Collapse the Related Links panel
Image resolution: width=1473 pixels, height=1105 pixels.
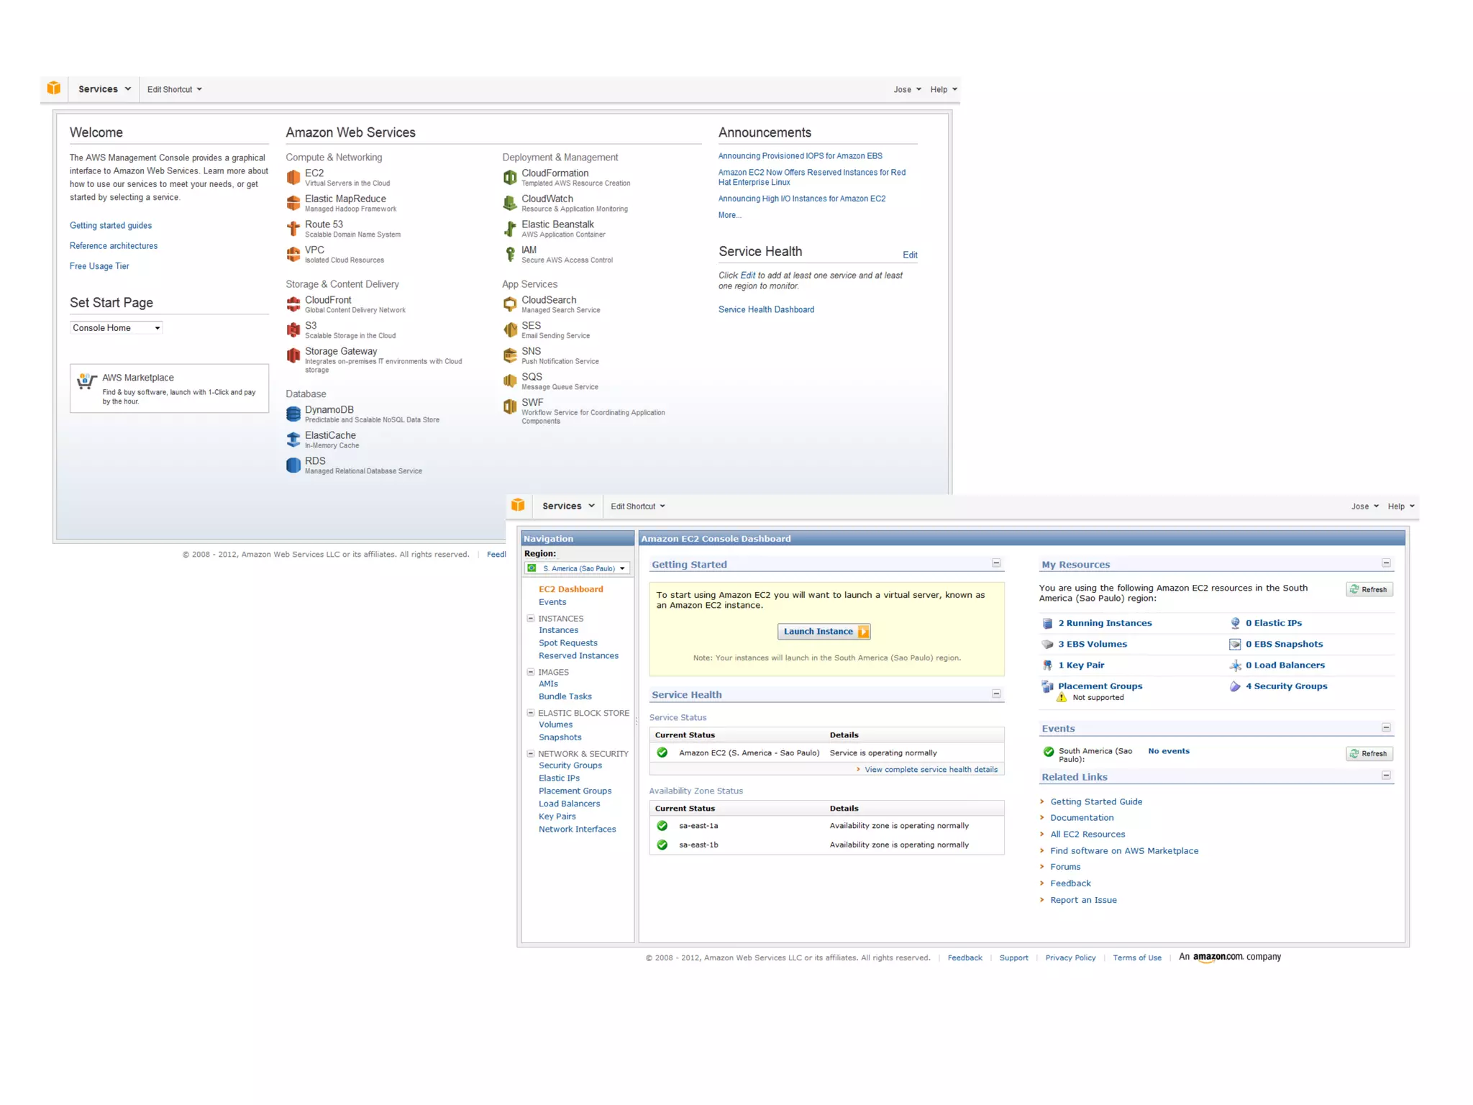point(1386,776)
